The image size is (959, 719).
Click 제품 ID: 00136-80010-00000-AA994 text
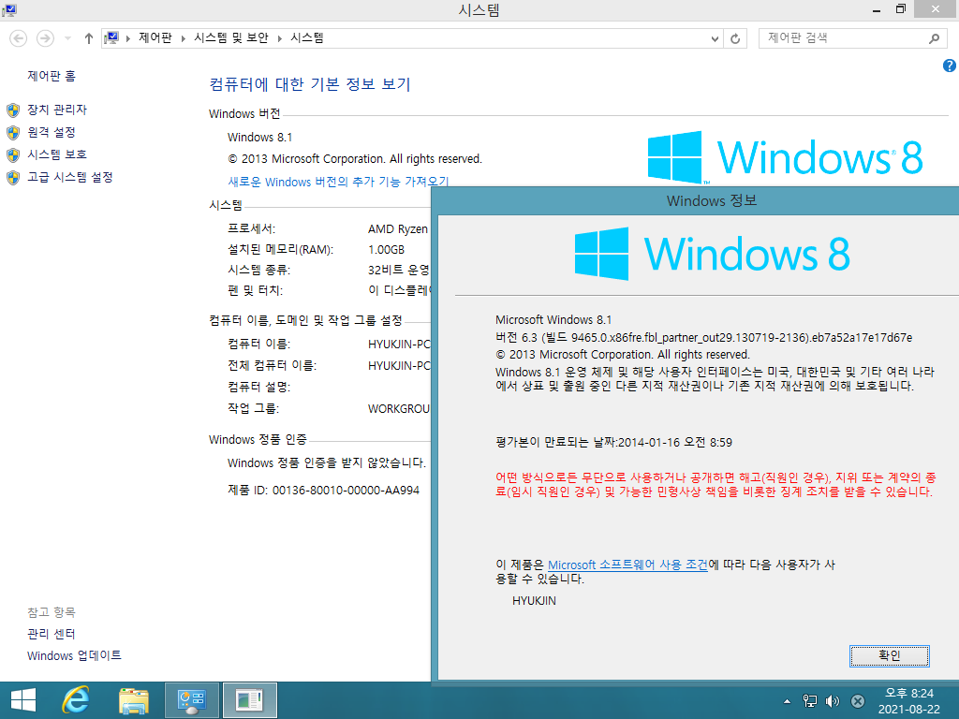[323, 491]
